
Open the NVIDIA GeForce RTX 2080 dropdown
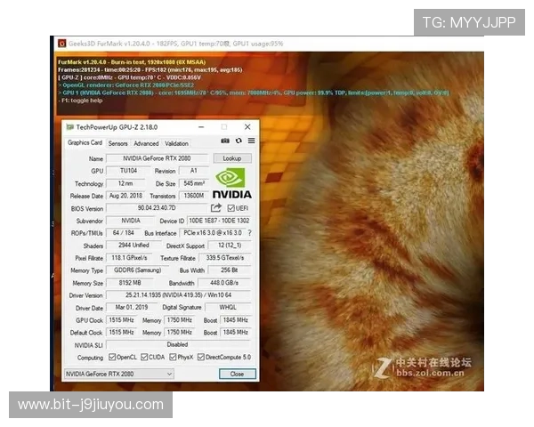(x=118, y=375)
